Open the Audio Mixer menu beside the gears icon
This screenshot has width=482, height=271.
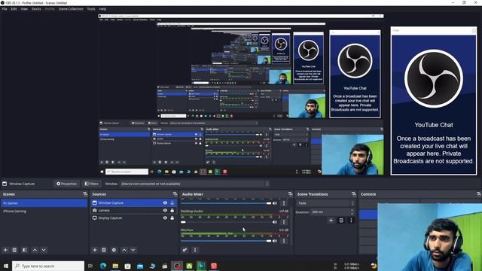click(x=195, y=250)
